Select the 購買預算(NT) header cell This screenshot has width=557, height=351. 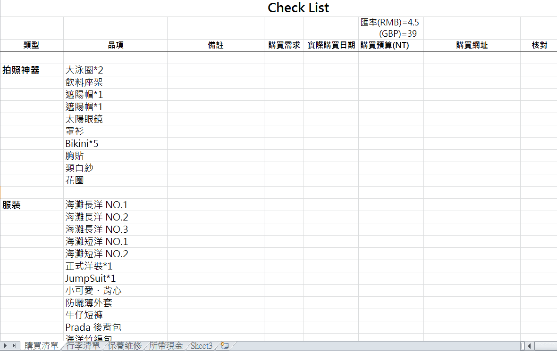391,45
